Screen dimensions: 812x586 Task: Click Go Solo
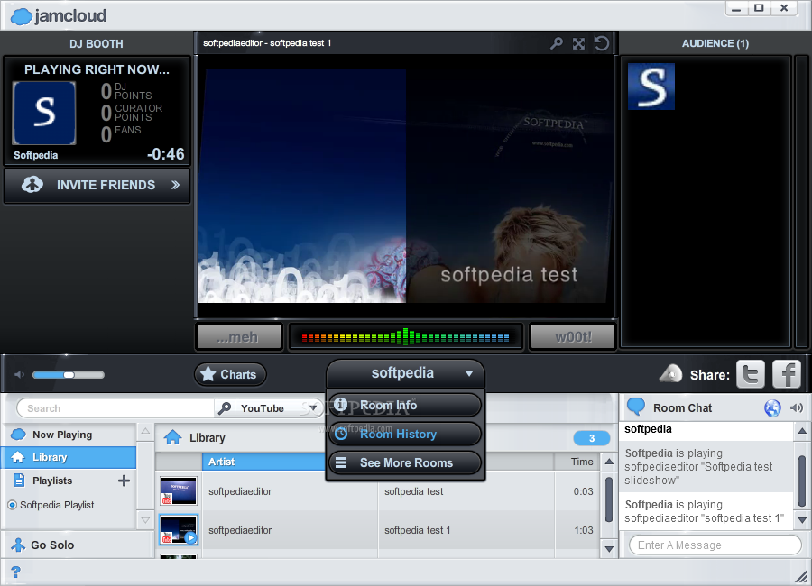[x=43, y=545]
